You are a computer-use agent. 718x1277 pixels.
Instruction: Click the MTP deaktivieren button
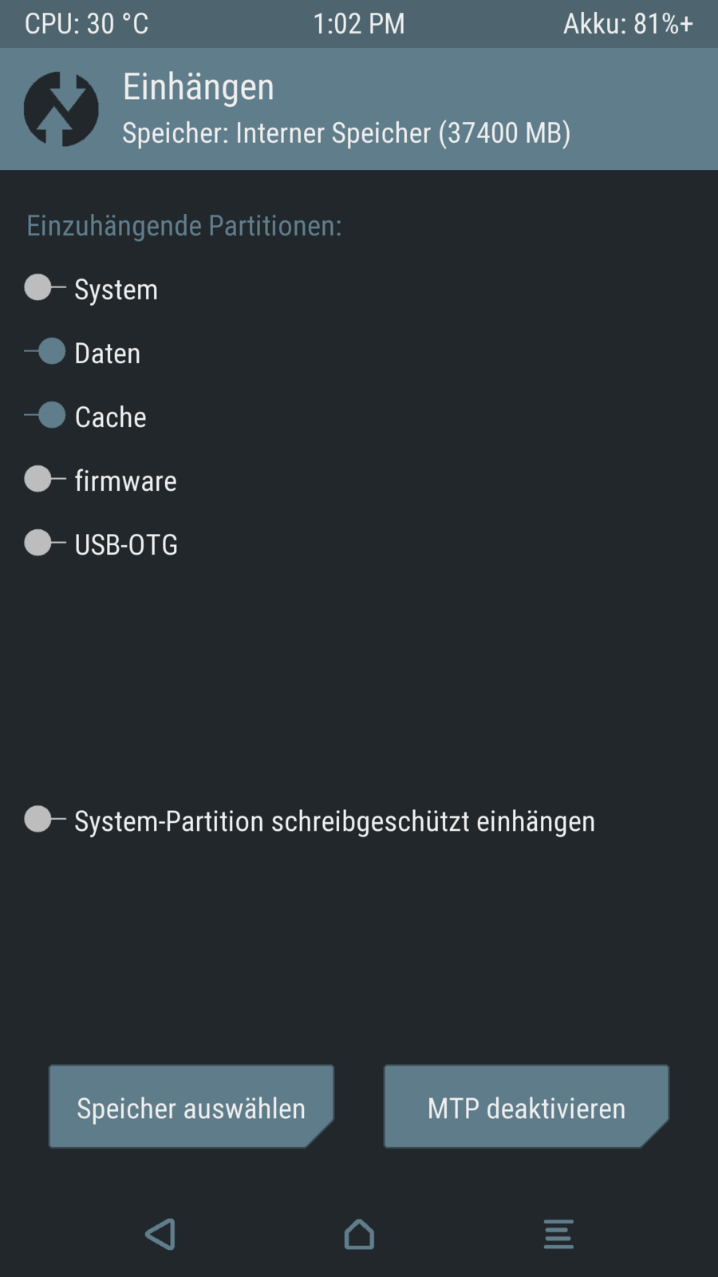coord(526,1107)
